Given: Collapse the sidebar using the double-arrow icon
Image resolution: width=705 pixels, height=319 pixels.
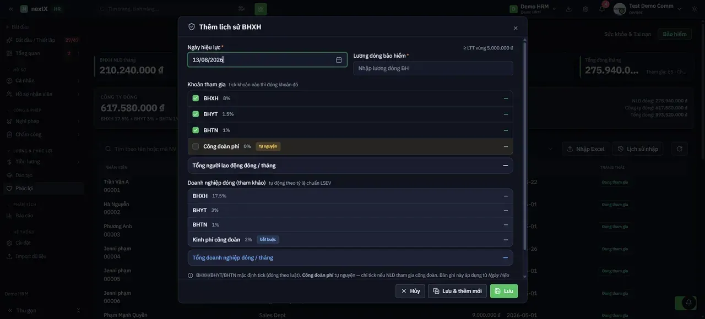Looking at the screenshot, I should (10, 9).
